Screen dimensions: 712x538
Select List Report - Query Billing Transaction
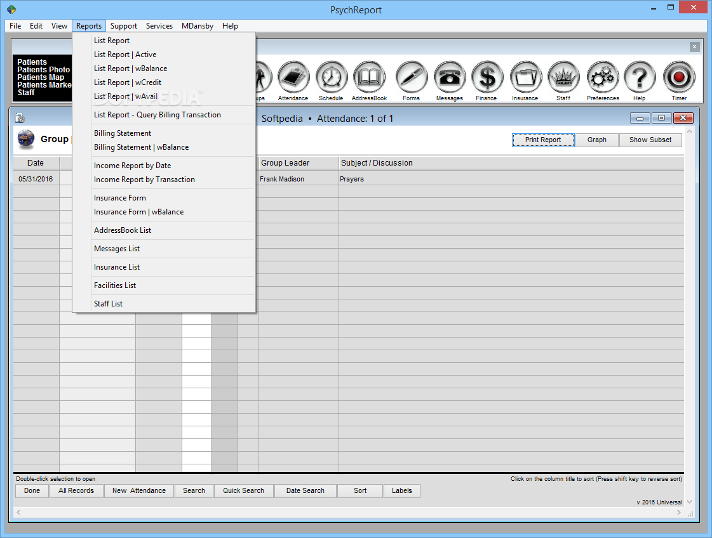pyautogui.click(x=164, y=115)
